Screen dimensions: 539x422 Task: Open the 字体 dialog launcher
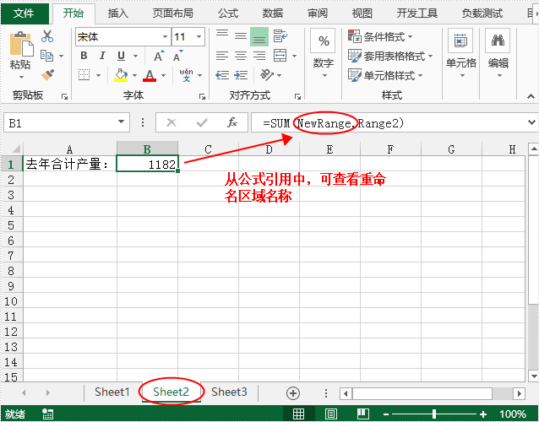[202, 97]
